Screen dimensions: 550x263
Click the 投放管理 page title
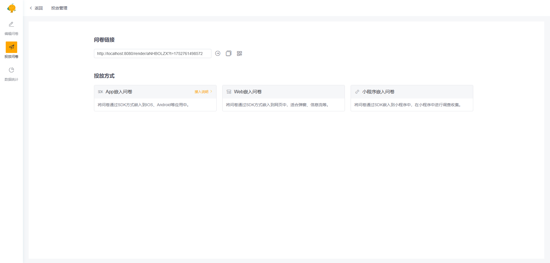59,8
